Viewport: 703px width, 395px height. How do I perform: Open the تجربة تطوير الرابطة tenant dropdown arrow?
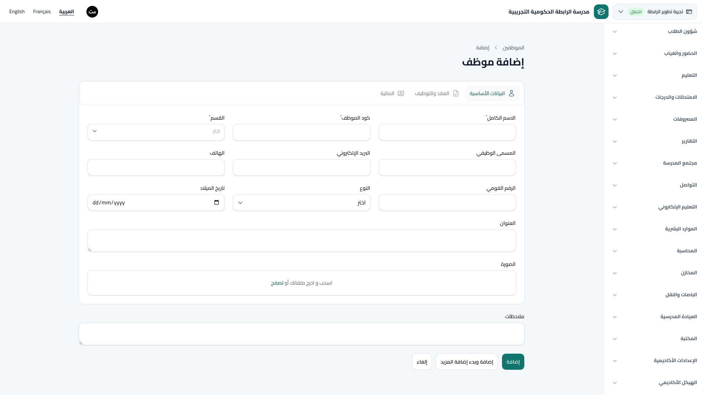621,12
